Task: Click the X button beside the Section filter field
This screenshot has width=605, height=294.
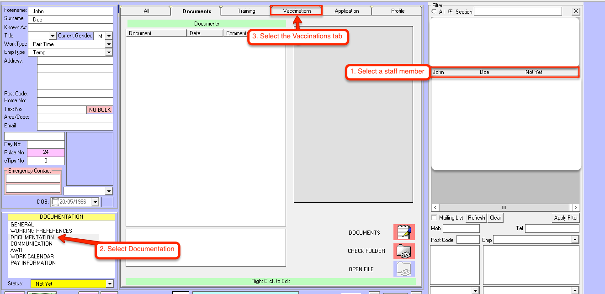Action: point(576,11)
